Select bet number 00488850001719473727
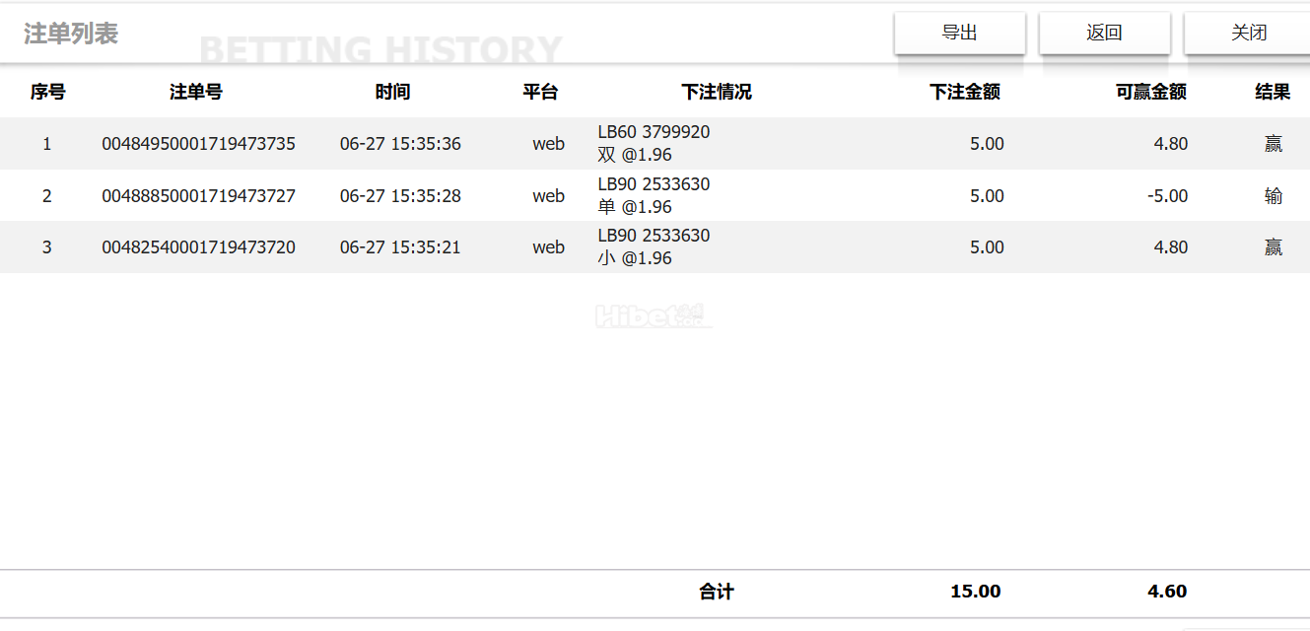The height and width of the screenshot is (631, 1310). 199,196
